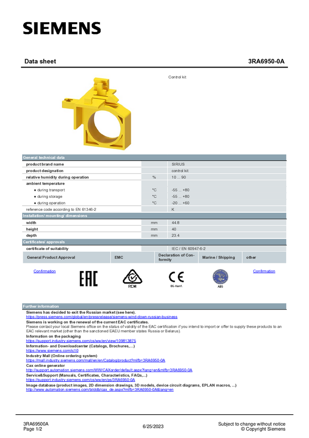This screenshot has width=309, height=438.
Task: Select the Certificates/ approvals section header
Action: [154, 242]
